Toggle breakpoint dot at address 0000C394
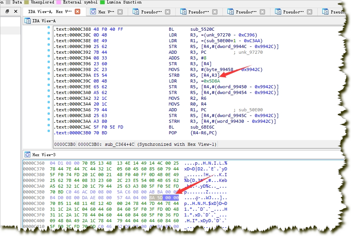The width and height of the screenshot is (351, 236). [x=49, y=56]
